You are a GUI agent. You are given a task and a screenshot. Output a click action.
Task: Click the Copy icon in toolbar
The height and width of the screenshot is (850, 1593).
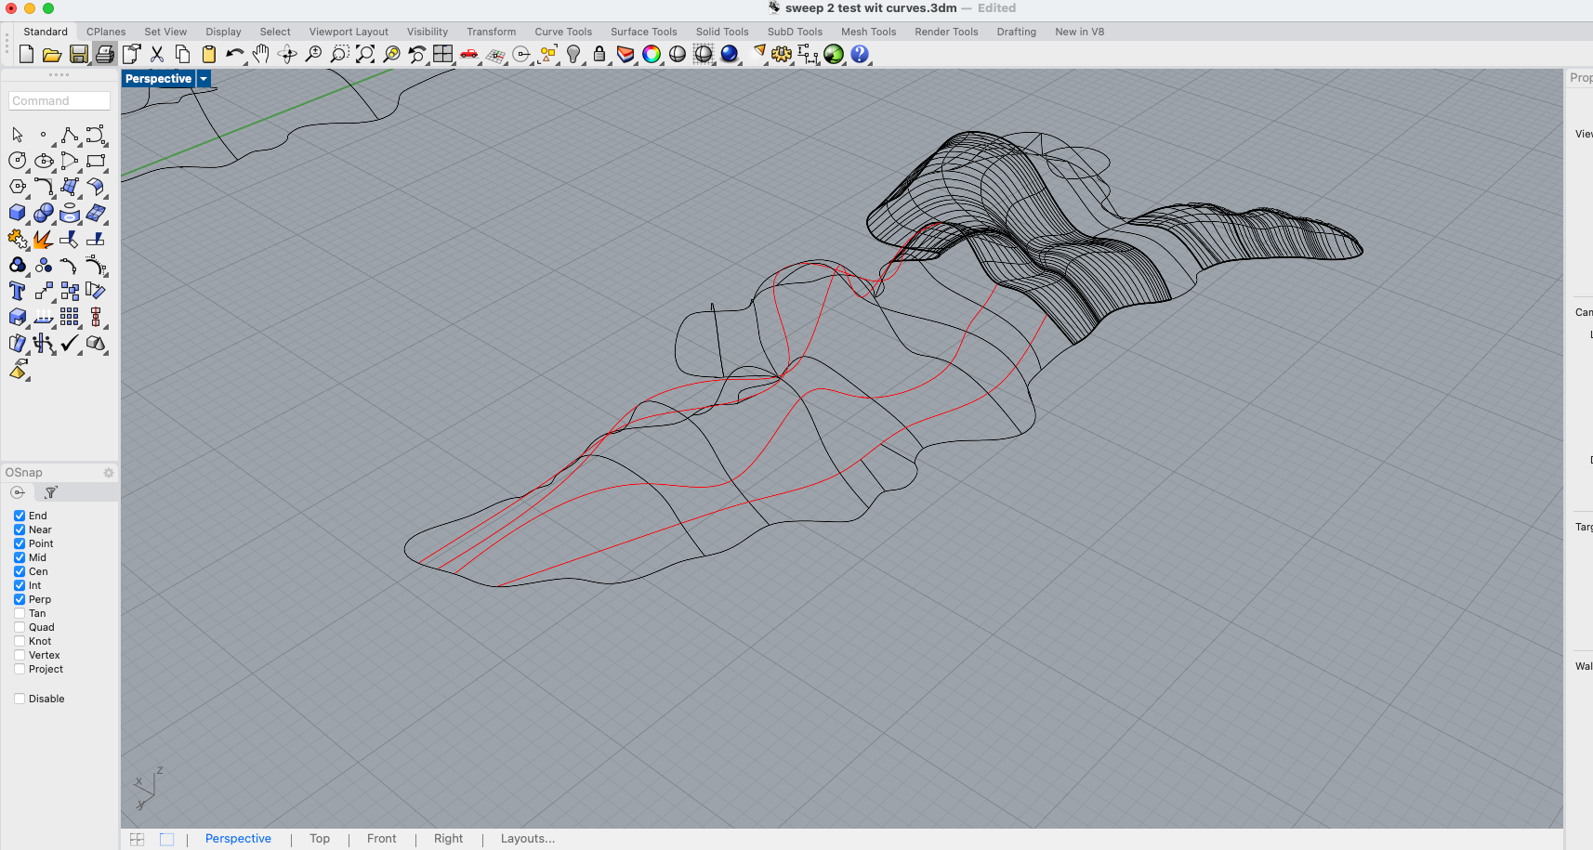tap(183, 54)
